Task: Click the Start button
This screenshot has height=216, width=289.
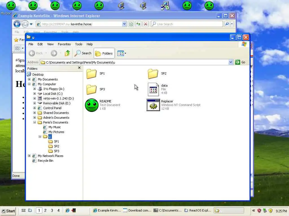Action: [x=8, y=211]
